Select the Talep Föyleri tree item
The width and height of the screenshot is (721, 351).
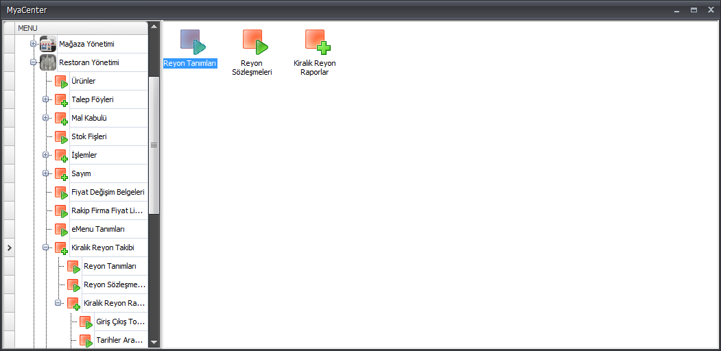93,99
